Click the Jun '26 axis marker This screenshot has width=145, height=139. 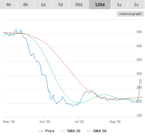point(44,122)
